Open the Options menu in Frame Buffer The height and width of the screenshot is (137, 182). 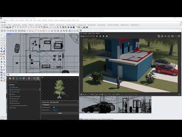click(x=98, y=33)
